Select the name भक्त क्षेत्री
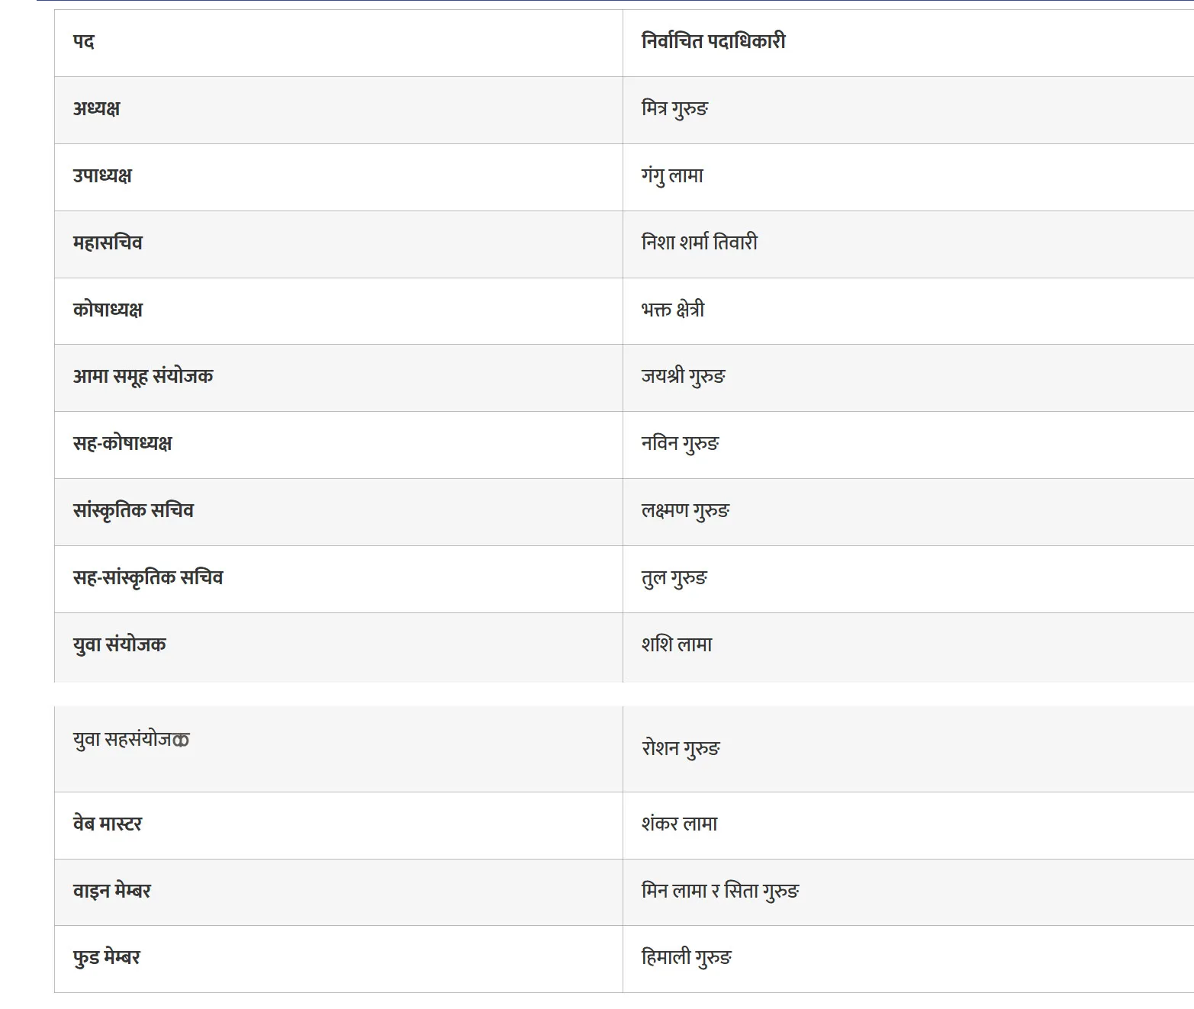 pyautogui.click(x=673, y=310)
